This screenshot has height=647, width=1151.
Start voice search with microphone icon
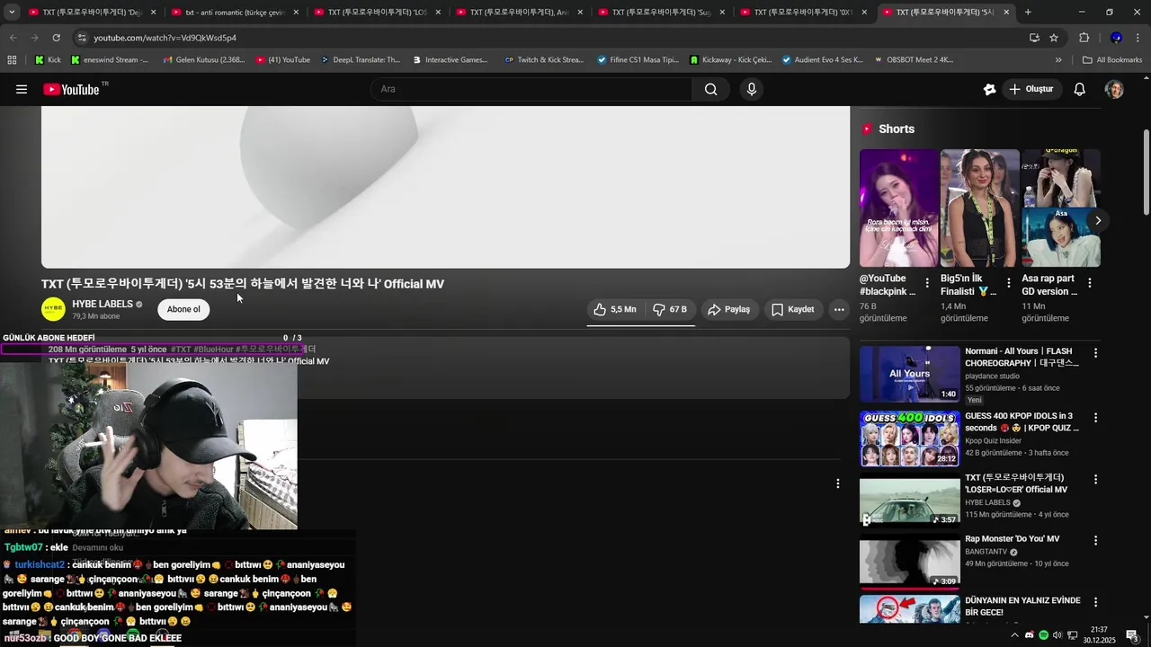[x=752, y=89]
